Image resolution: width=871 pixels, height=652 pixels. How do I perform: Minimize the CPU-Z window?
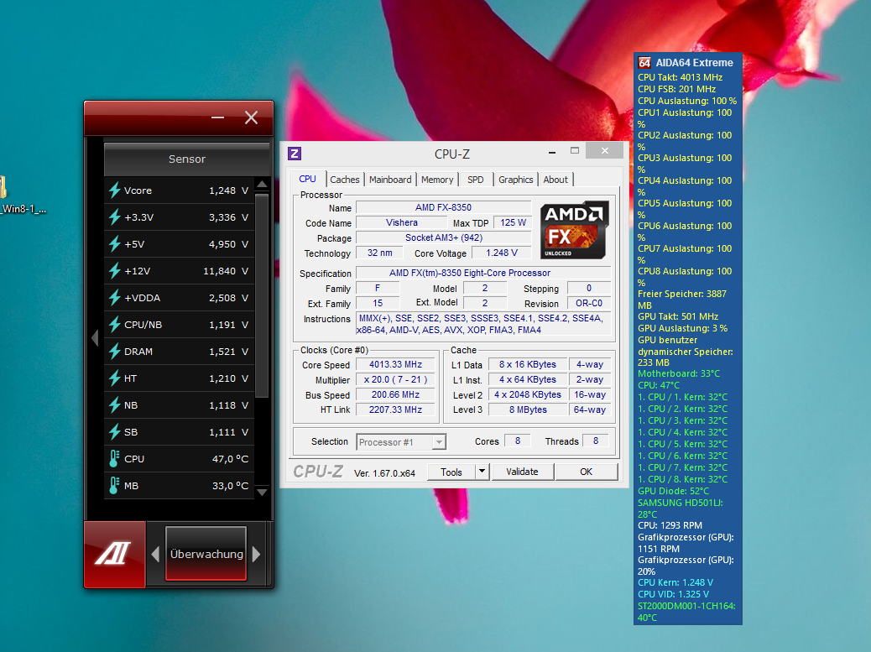click(552, 151)
